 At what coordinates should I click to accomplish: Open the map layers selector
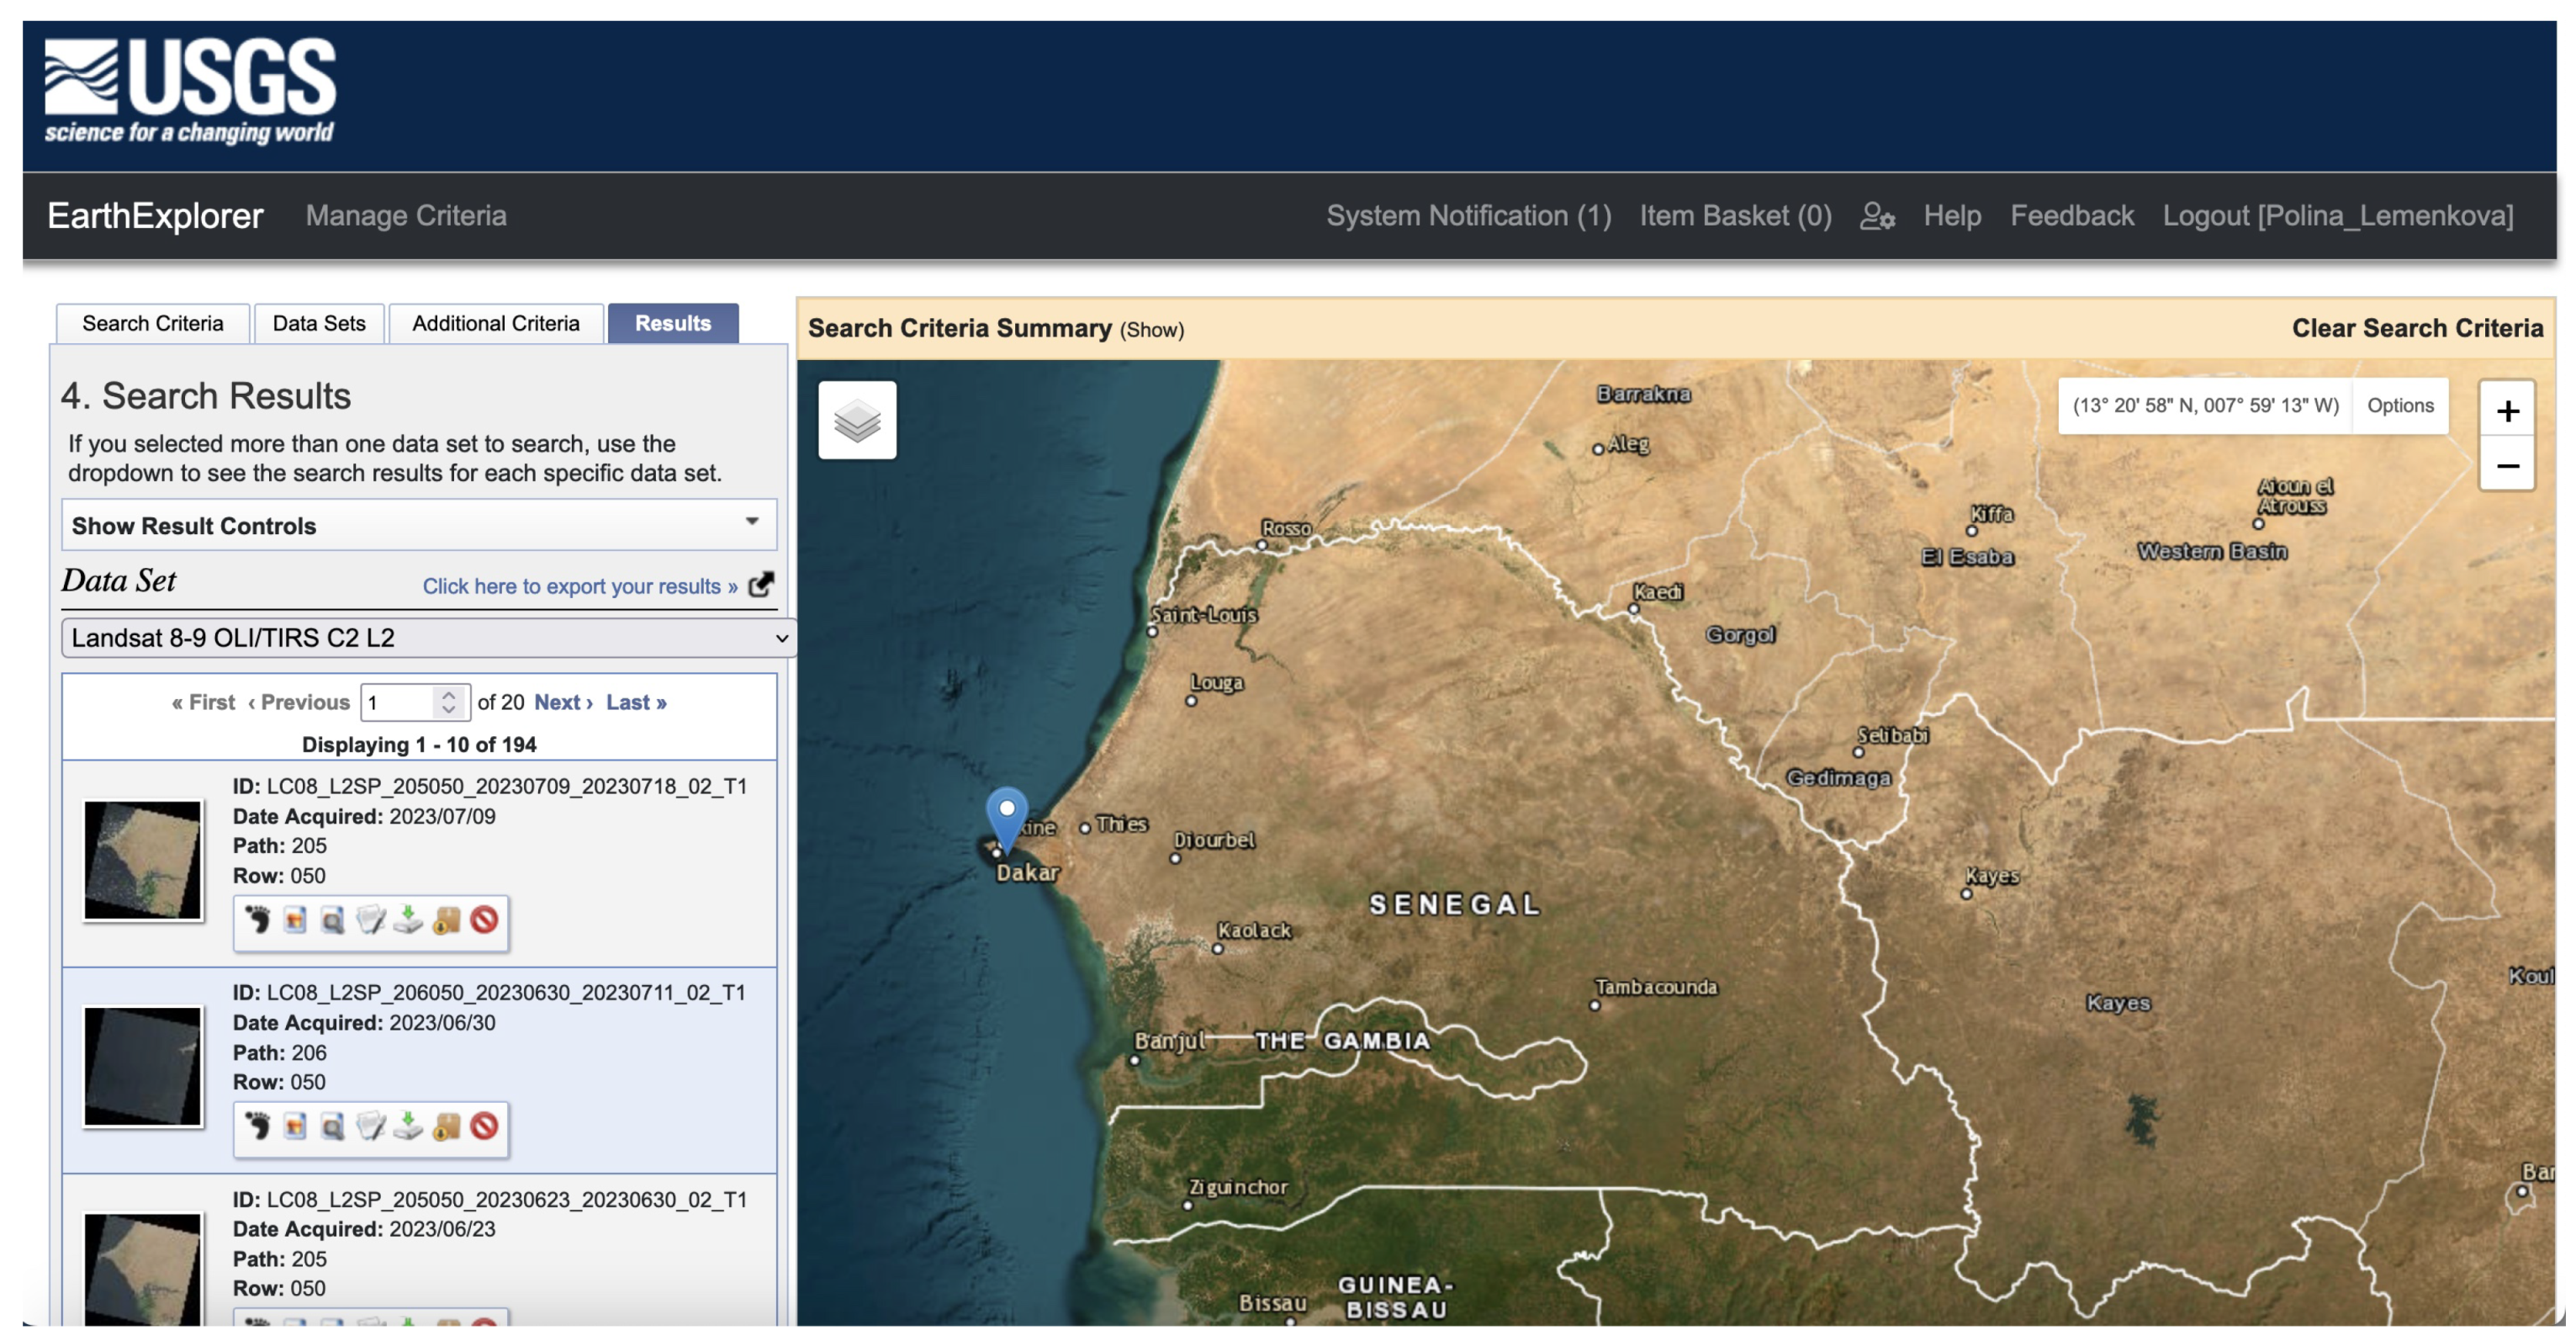857,420
